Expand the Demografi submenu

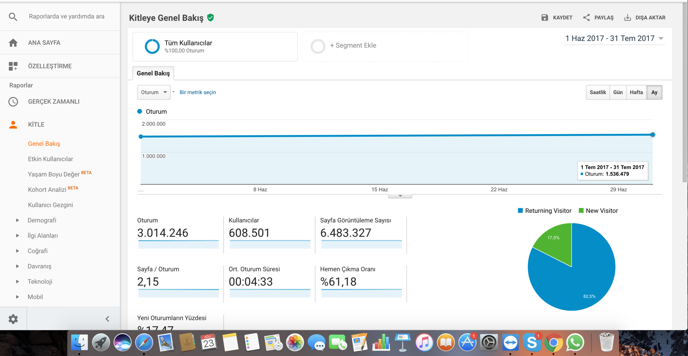pos(17,220)
